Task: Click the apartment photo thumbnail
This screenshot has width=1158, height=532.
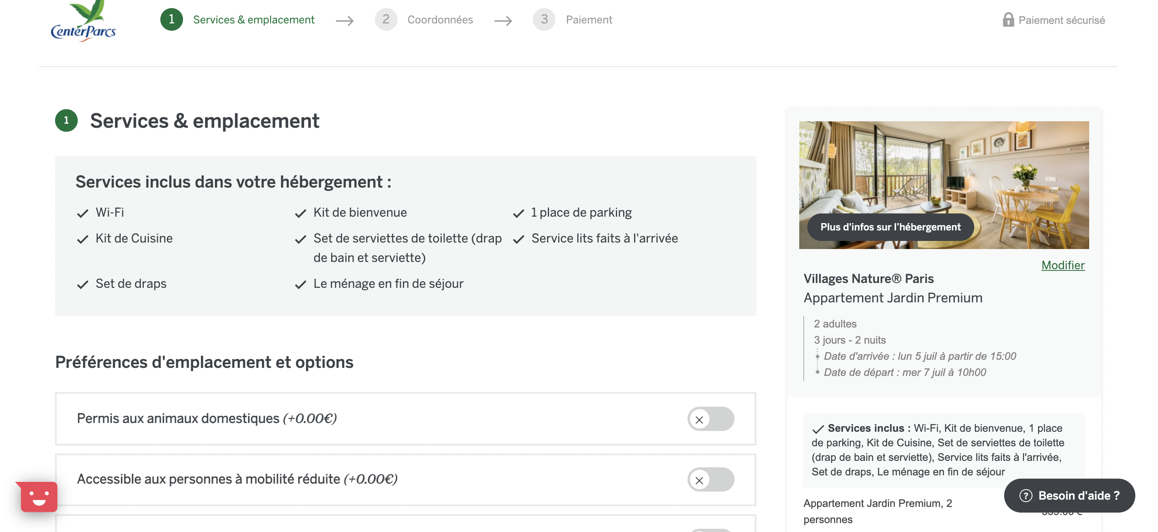Action: pos(943,184)
